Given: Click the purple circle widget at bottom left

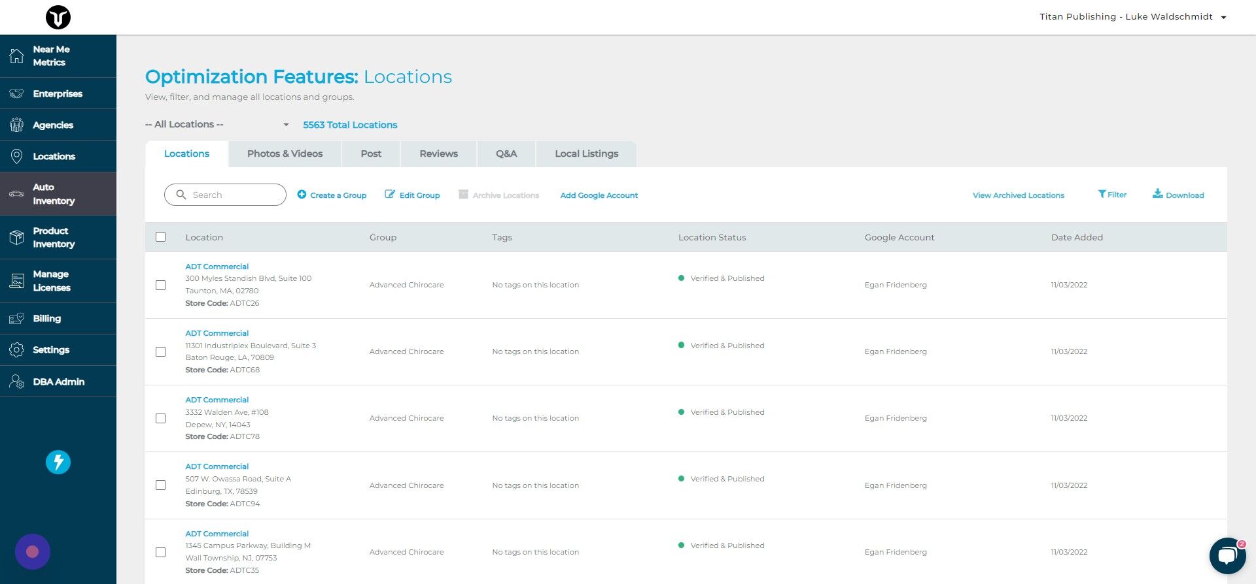Looking at the screenshot, I should pyautogui.click(x=33, y=552).
